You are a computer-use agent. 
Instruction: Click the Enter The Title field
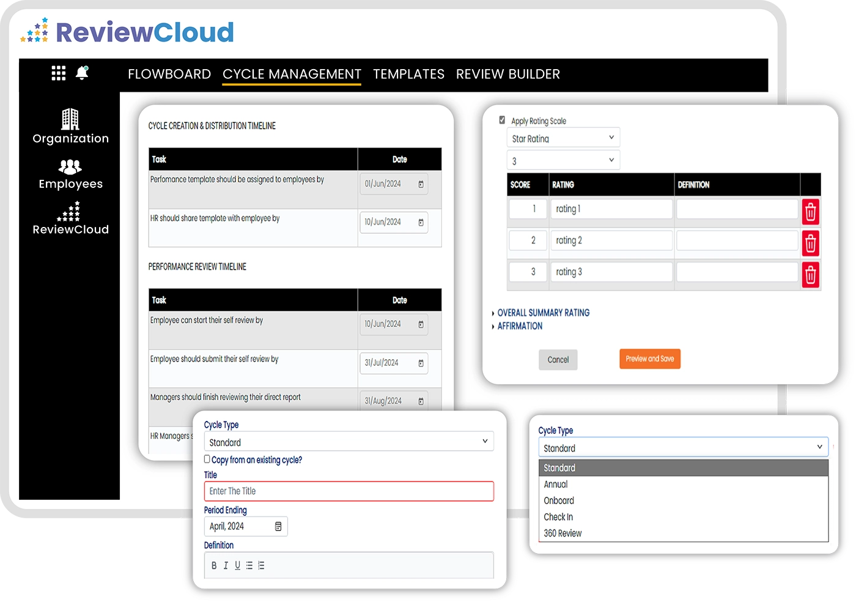349,491
